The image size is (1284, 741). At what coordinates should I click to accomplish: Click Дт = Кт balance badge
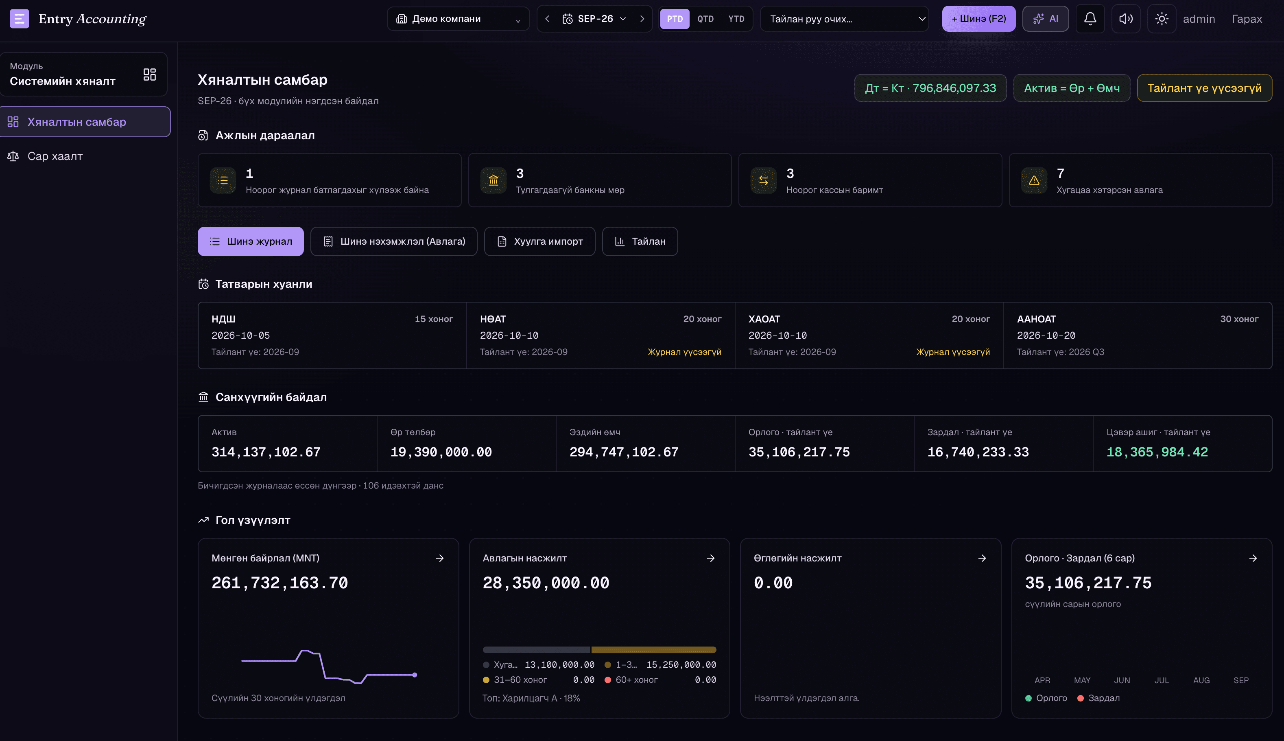tap(930, 88)
